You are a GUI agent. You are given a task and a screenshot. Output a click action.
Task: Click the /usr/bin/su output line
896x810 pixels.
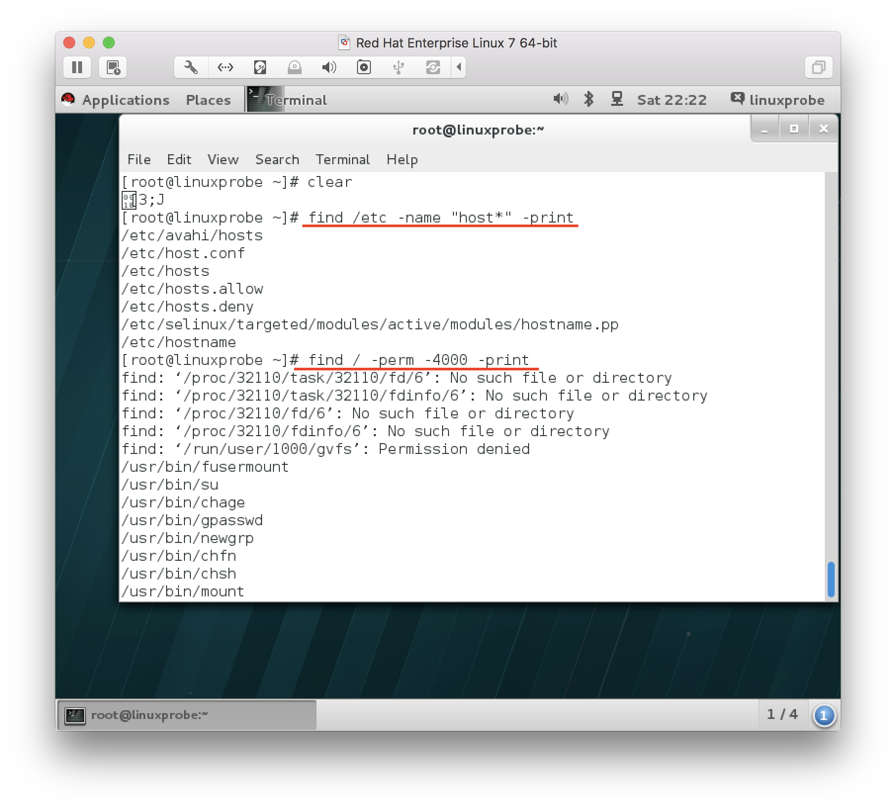170,485
